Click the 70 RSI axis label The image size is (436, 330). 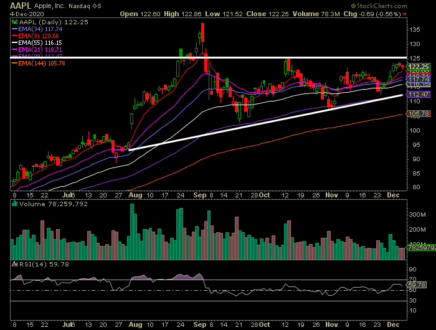click(x=412, y=279)
